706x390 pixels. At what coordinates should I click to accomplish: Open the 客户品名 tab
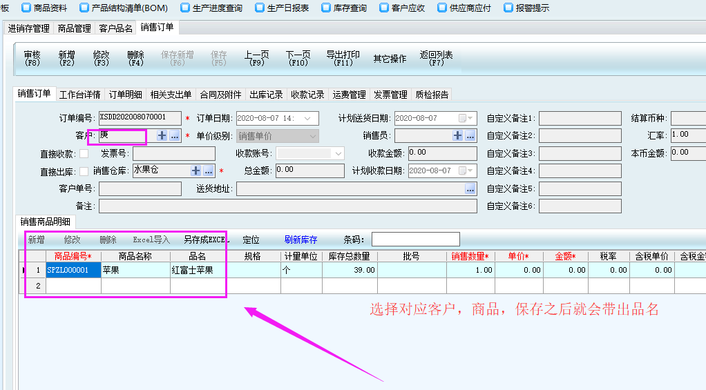[115, 28]
